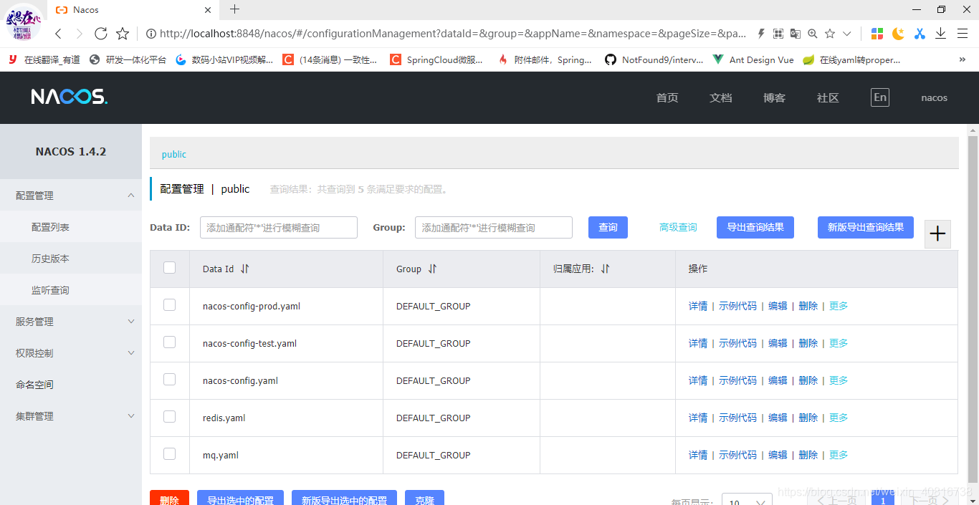
Task: Open the 研发一体化平台 bookmark
Action: click(x=128, y=60)
